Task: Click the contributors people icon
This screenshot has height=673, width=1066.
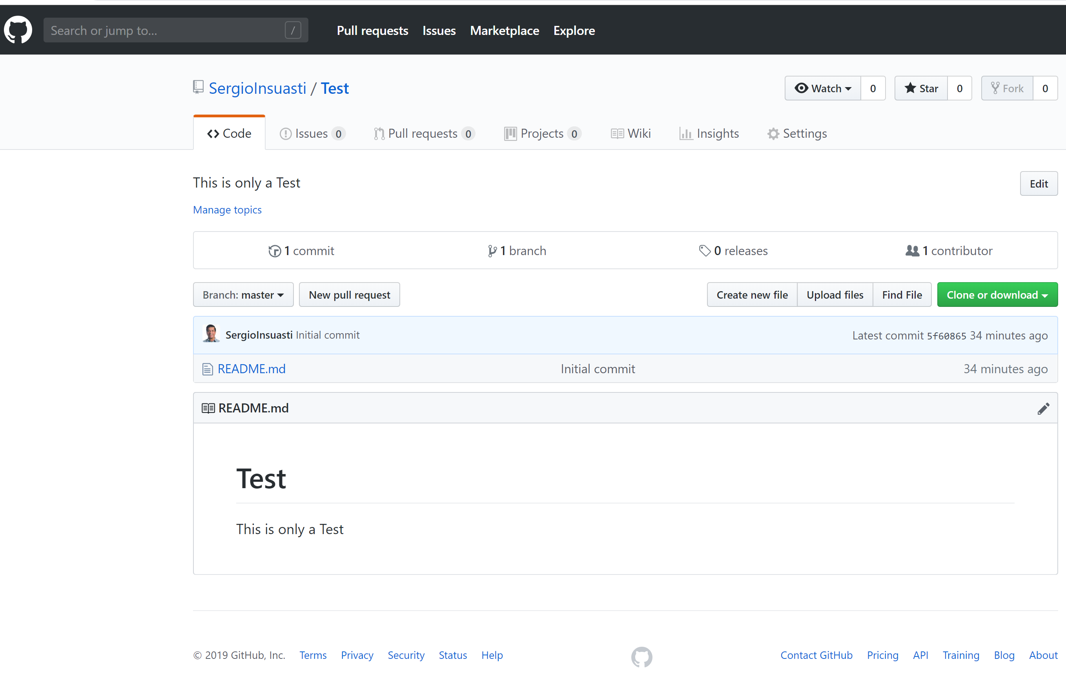Action: (912, 251)
